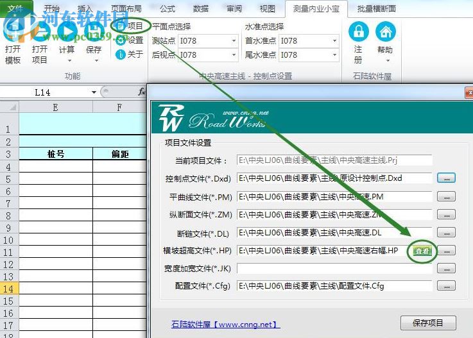Screen dimensions: 473x338
Task: Switch to the 视图 (View) tab
Action: click(267, 9)
